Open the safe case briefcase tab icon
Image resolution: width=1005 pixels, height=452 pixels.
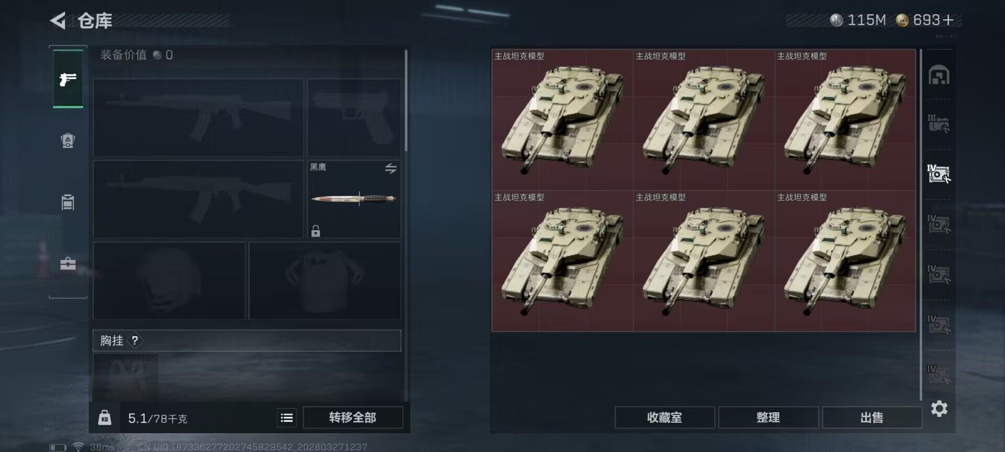tap(68, 263)
